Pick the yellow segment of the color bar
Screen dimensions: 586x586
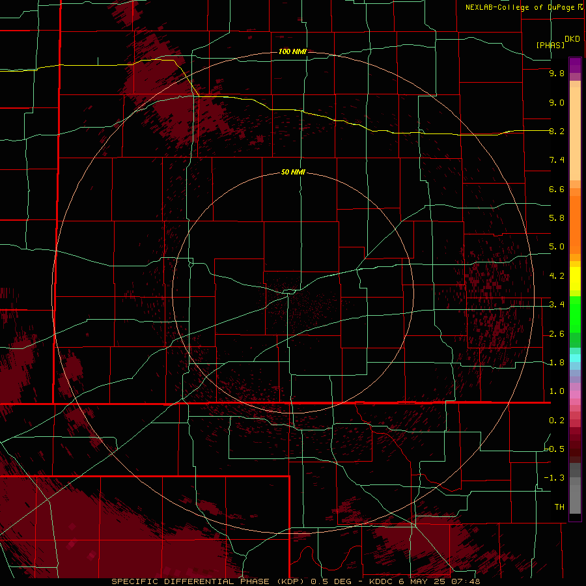[575, 279]
